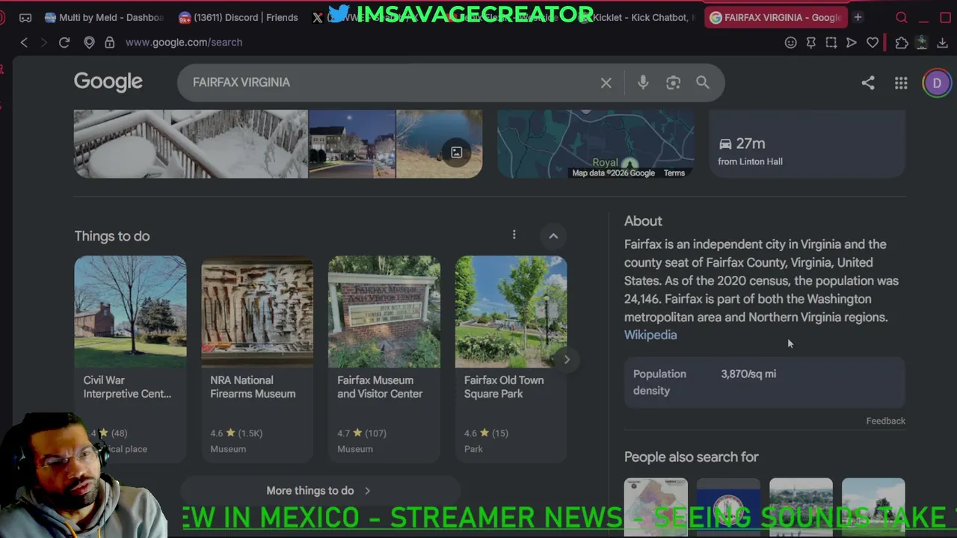This screenshot has height=538, width=957.
Task: Bookmark the page with the heart icon
Action: coord(872,43)
